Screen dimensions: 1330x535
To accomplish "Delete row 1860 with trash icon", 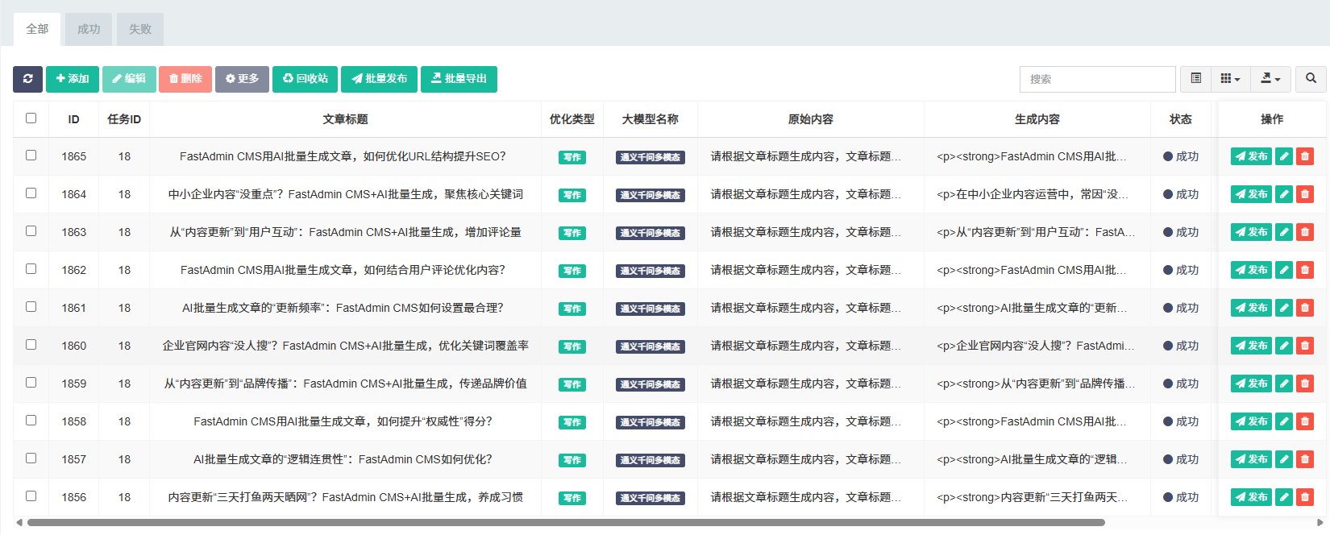I will tap(1305, 346).
